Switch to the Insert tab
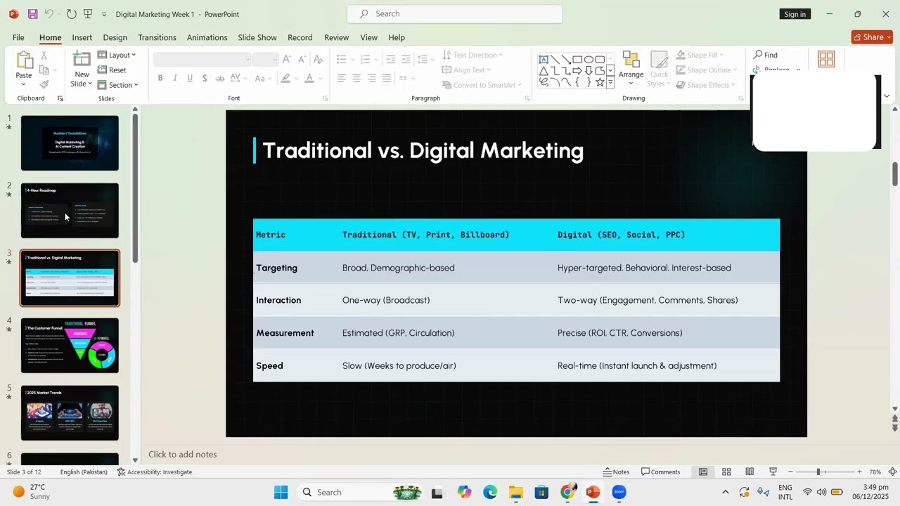Screen dimensions: 900x506 pyautogui.click(x=82, y=37)
